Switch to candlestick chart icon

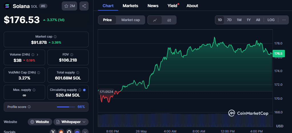pos(169,20)
